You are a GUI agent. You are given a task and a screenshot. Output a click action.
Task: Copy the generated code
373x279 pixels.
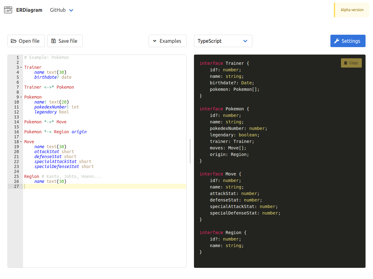tap(351, 63)
